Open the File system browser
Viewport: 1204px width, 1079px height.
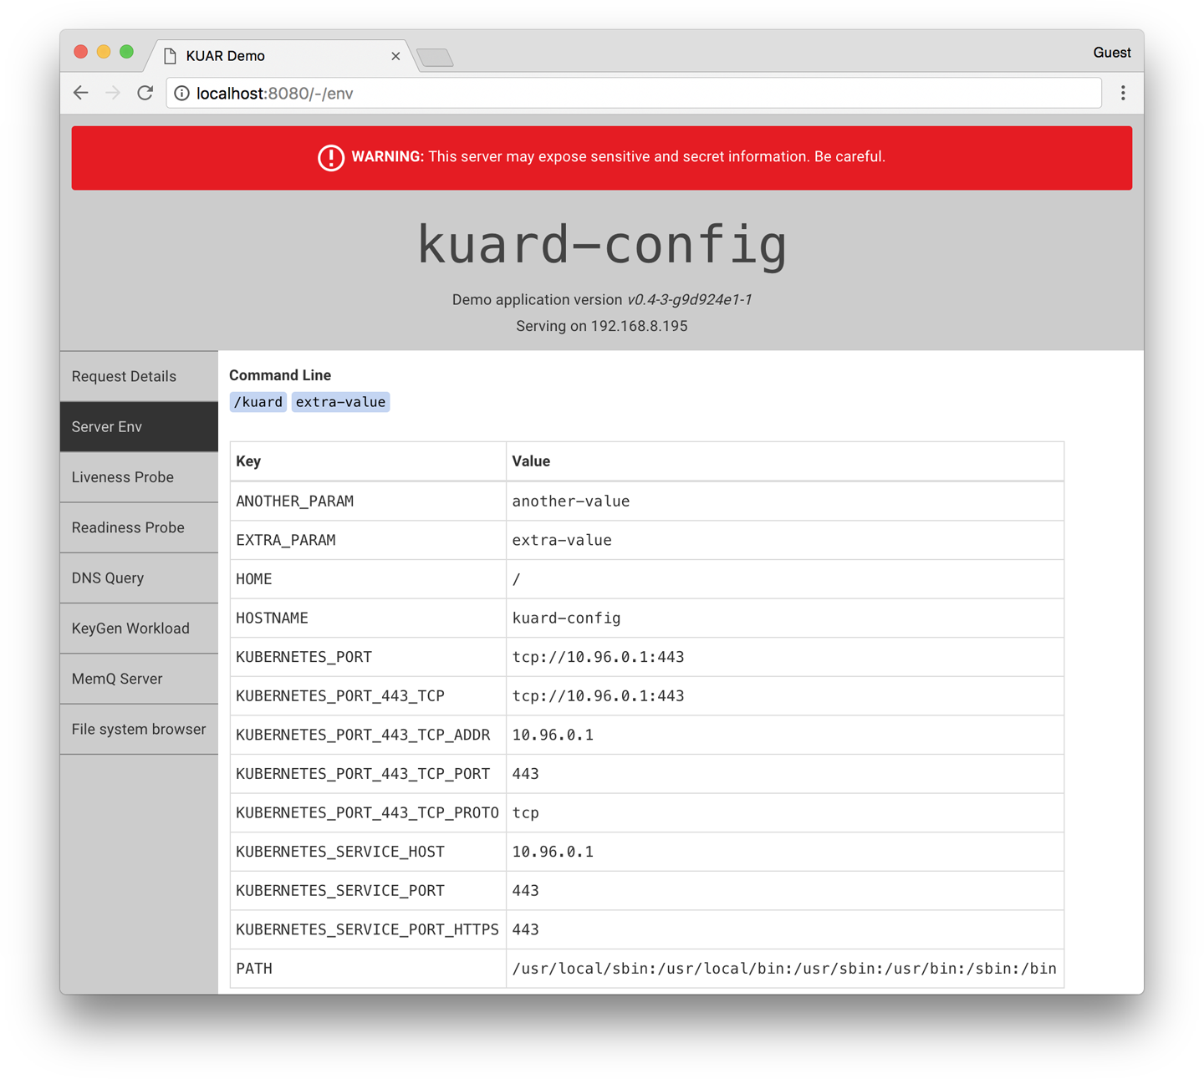click(x=138, y=729)
